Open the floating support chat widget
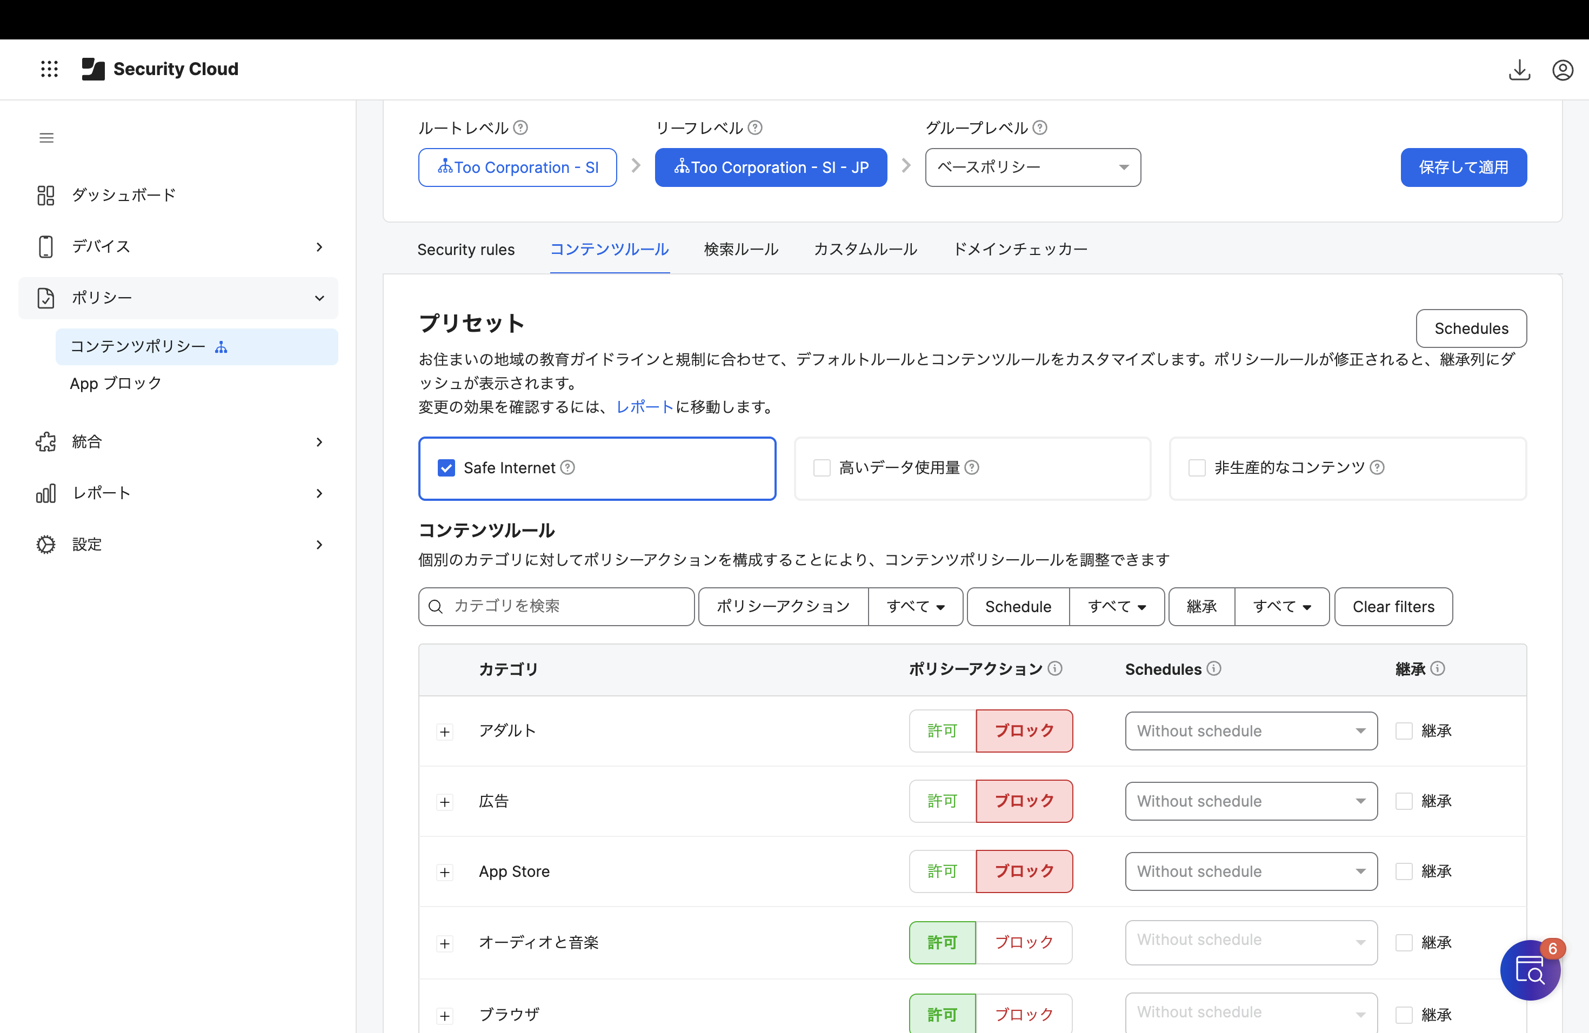Viewport: 1589px width, 1033px height. click(x=1530, y=970)
